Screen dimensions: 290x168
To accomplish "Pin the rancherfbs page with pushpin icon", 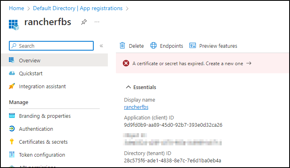I will click(84, 22).
